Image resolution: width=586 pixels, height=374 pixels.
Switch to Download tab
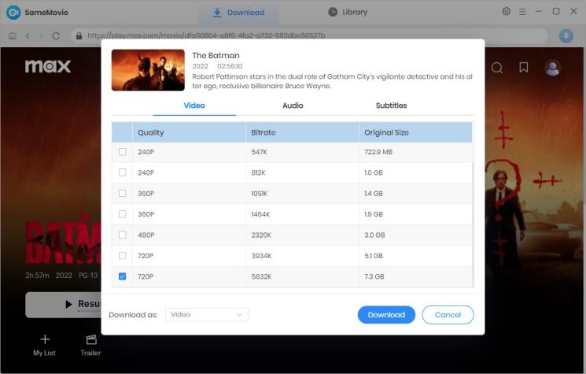click(238, 13)
